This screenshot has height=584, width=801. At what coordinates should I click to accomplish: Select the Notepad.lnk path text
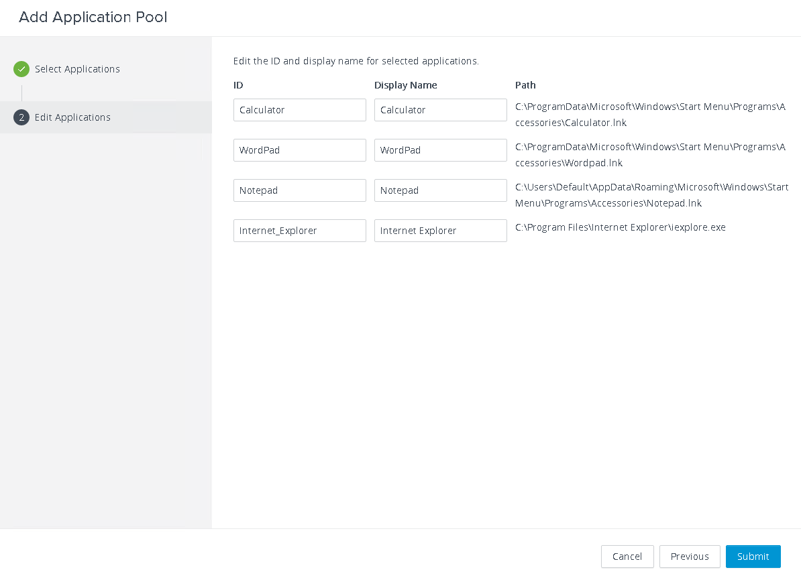(x=652, y=195)
